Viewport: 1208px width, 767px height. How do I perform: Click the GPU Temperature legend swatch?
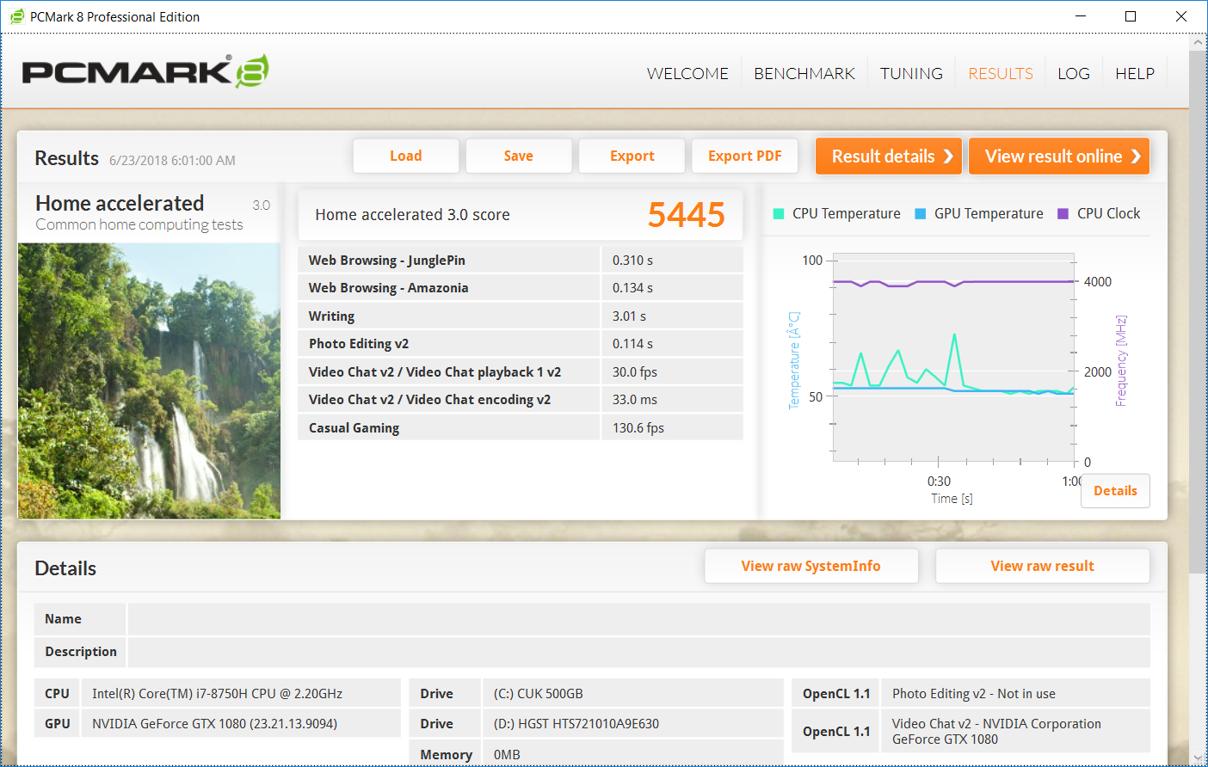tap(921, 213)
